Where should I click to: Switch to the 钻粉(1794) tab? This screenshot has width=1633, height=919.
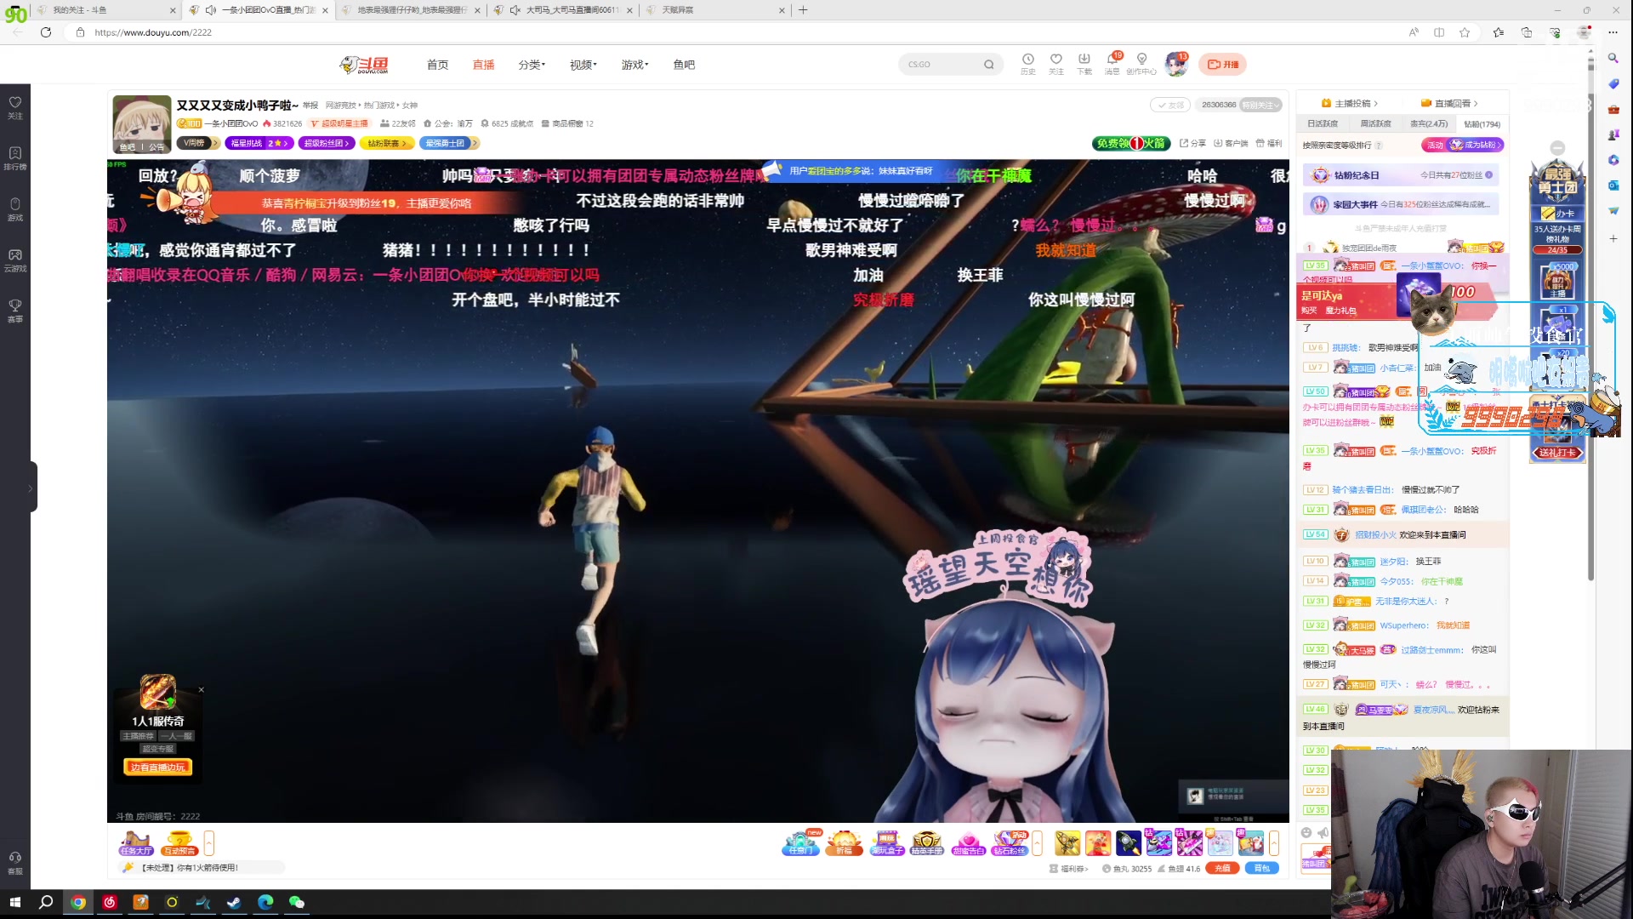[x=1482, y=124]
